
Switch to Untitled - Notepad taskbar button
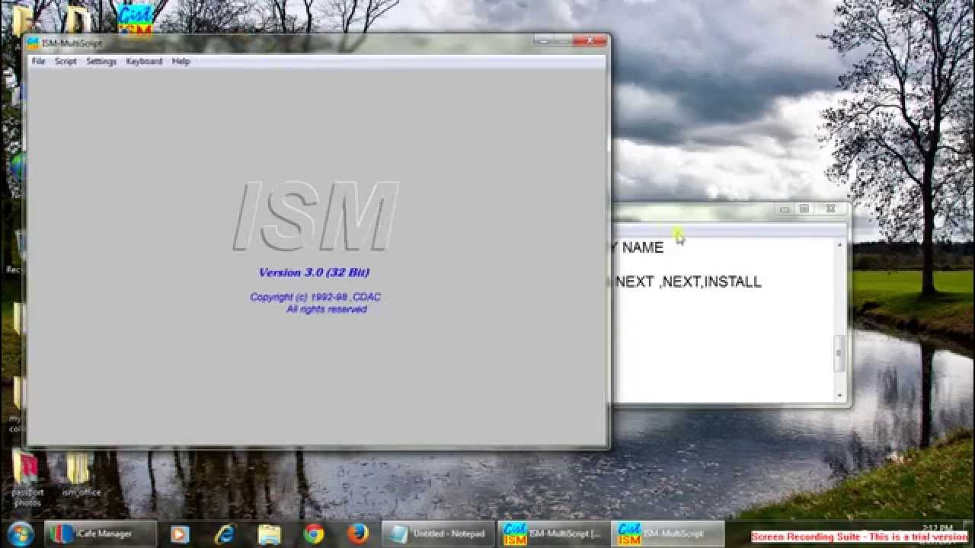[439, 534]
